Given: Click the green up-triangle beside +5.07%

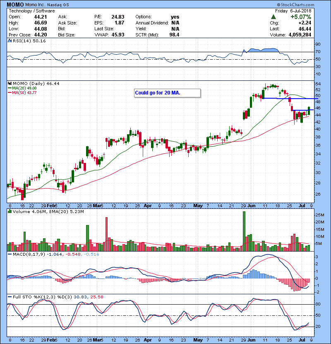Looking at the screenshot, I should [x=273, y=17].
